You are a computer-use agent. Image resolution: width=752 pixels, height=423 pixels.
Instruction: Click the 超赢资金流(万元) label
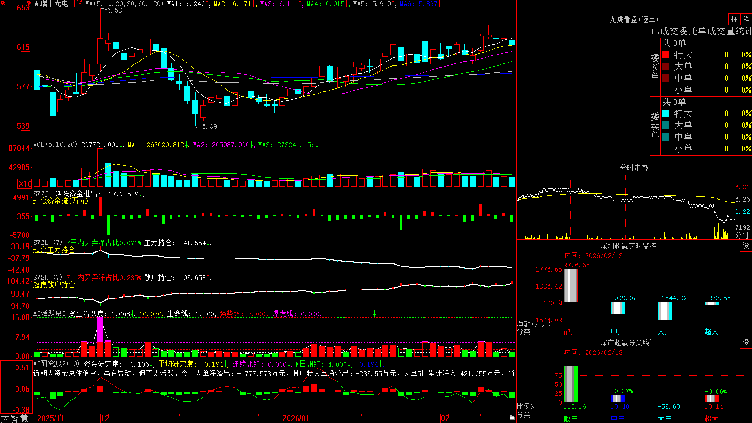tap(61, 201)
